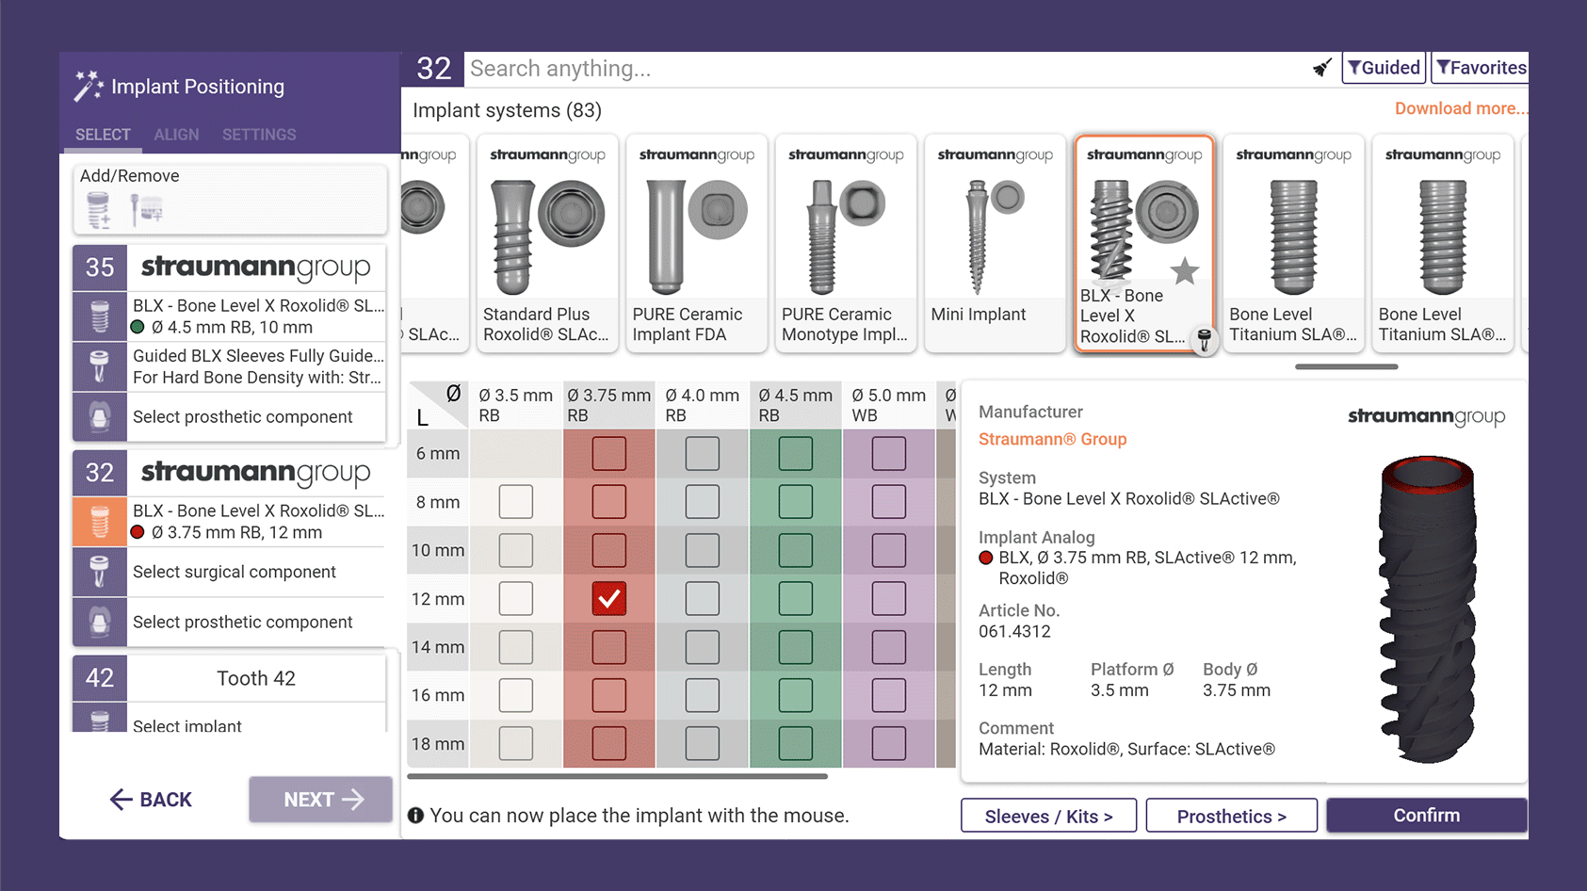Click the remove implant icon under Add/Remove

coord(146,209)
